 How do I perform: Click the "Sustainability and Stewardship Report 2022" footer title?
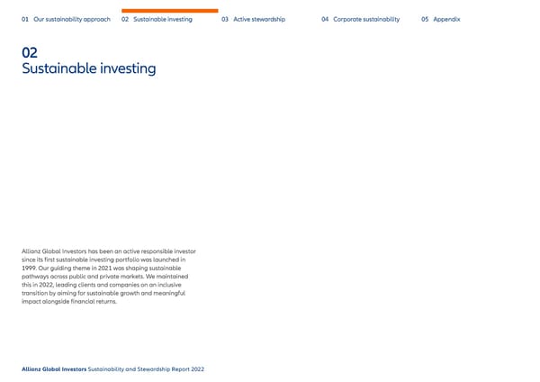(x=146, y=369)
